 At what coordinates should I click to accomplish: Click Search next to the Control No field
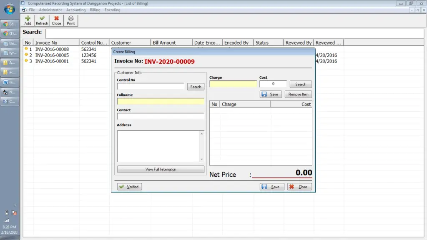pyautogui.click(x=196, y=87)
